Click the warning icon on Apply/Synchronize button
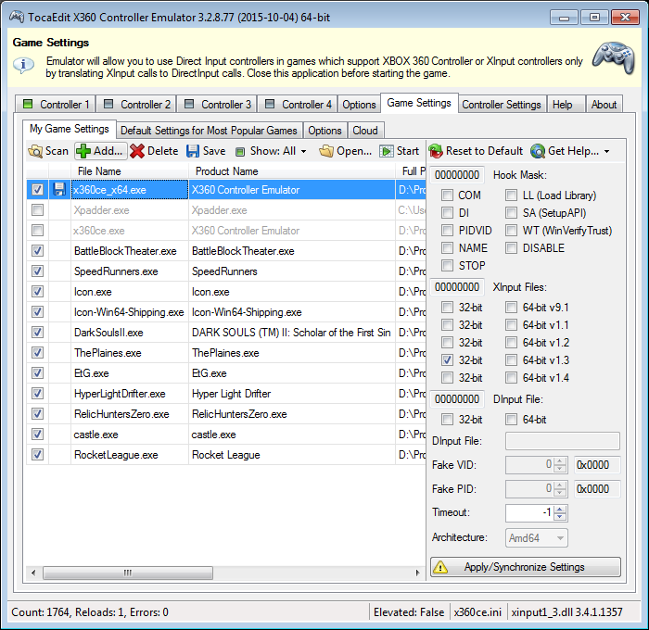The width and height of the screenshot is (649, 630). coord(440,567)
